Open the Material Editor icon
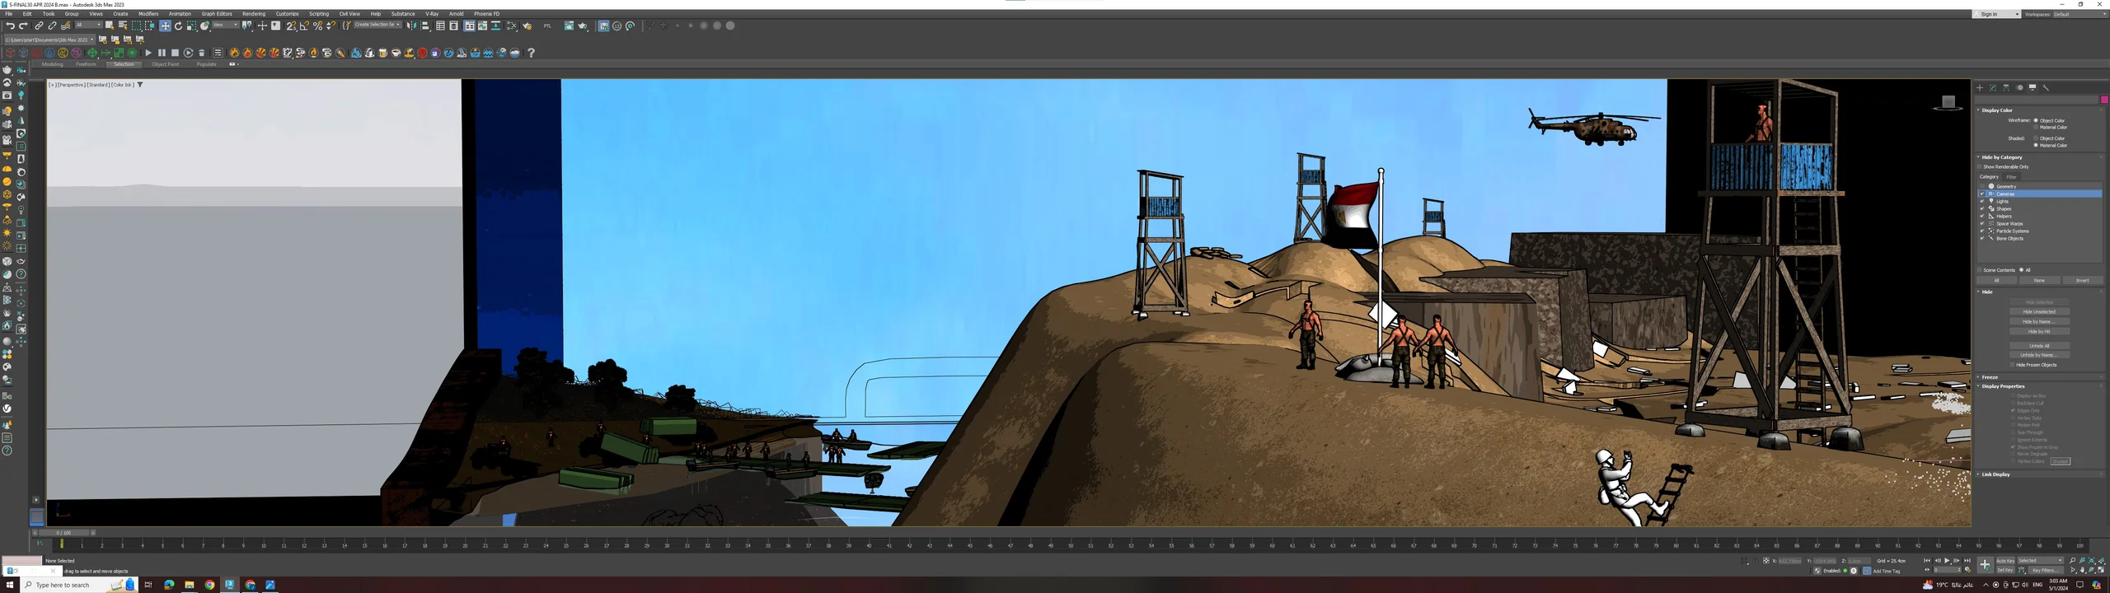Image resolution: width=2110 pixels, height=593 pixels. coord(511,26)
